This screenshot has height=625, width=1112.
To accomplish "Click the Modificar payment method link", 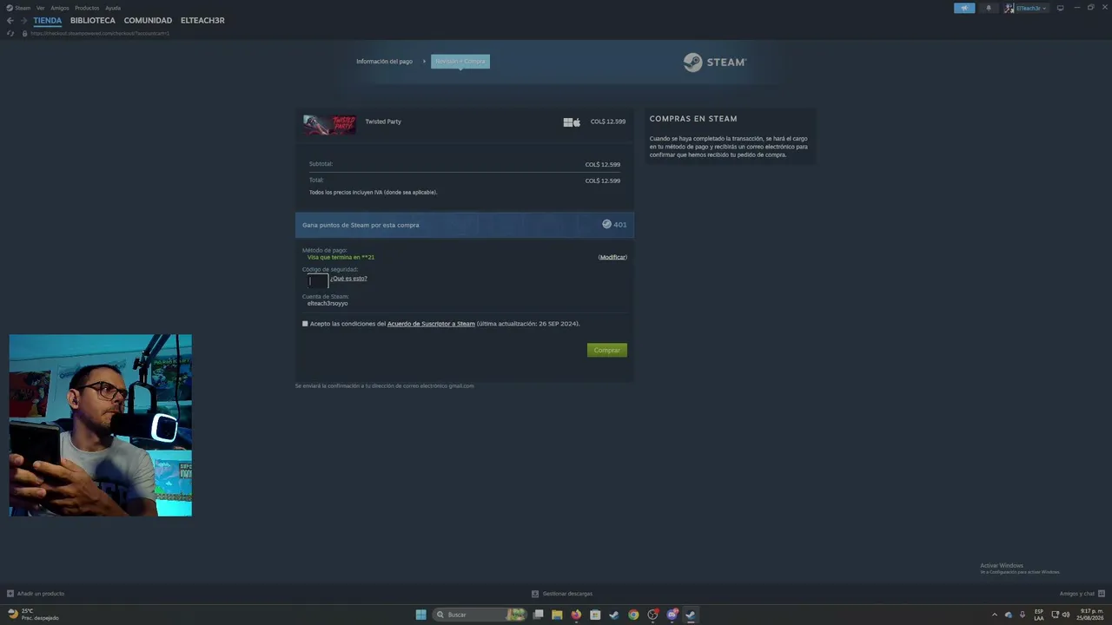I will (612, 257).
